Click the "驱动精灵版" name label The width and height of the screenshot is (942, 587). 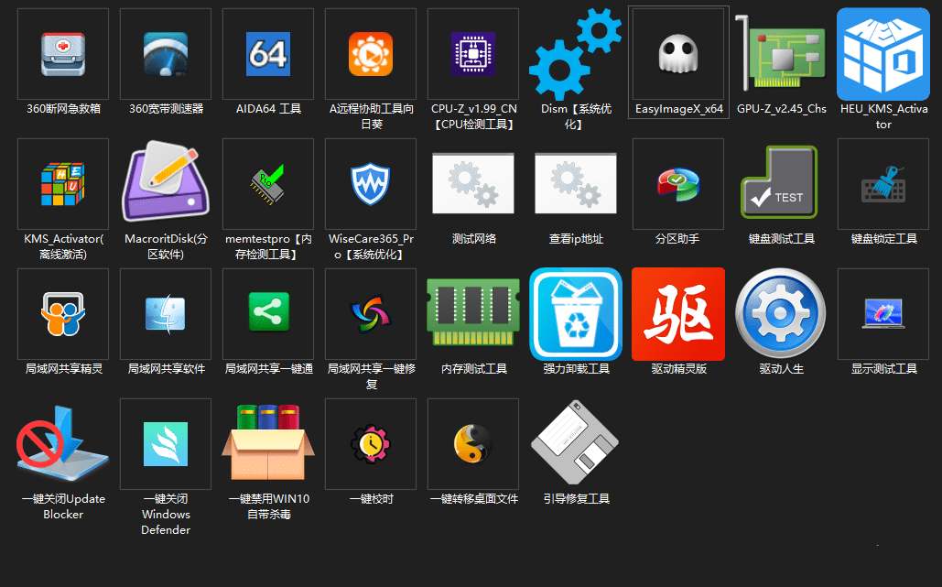pos(679,369)
